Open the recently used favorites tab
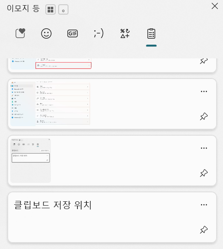223x249 pixels. pyautogui.click(x=21, y=33)
